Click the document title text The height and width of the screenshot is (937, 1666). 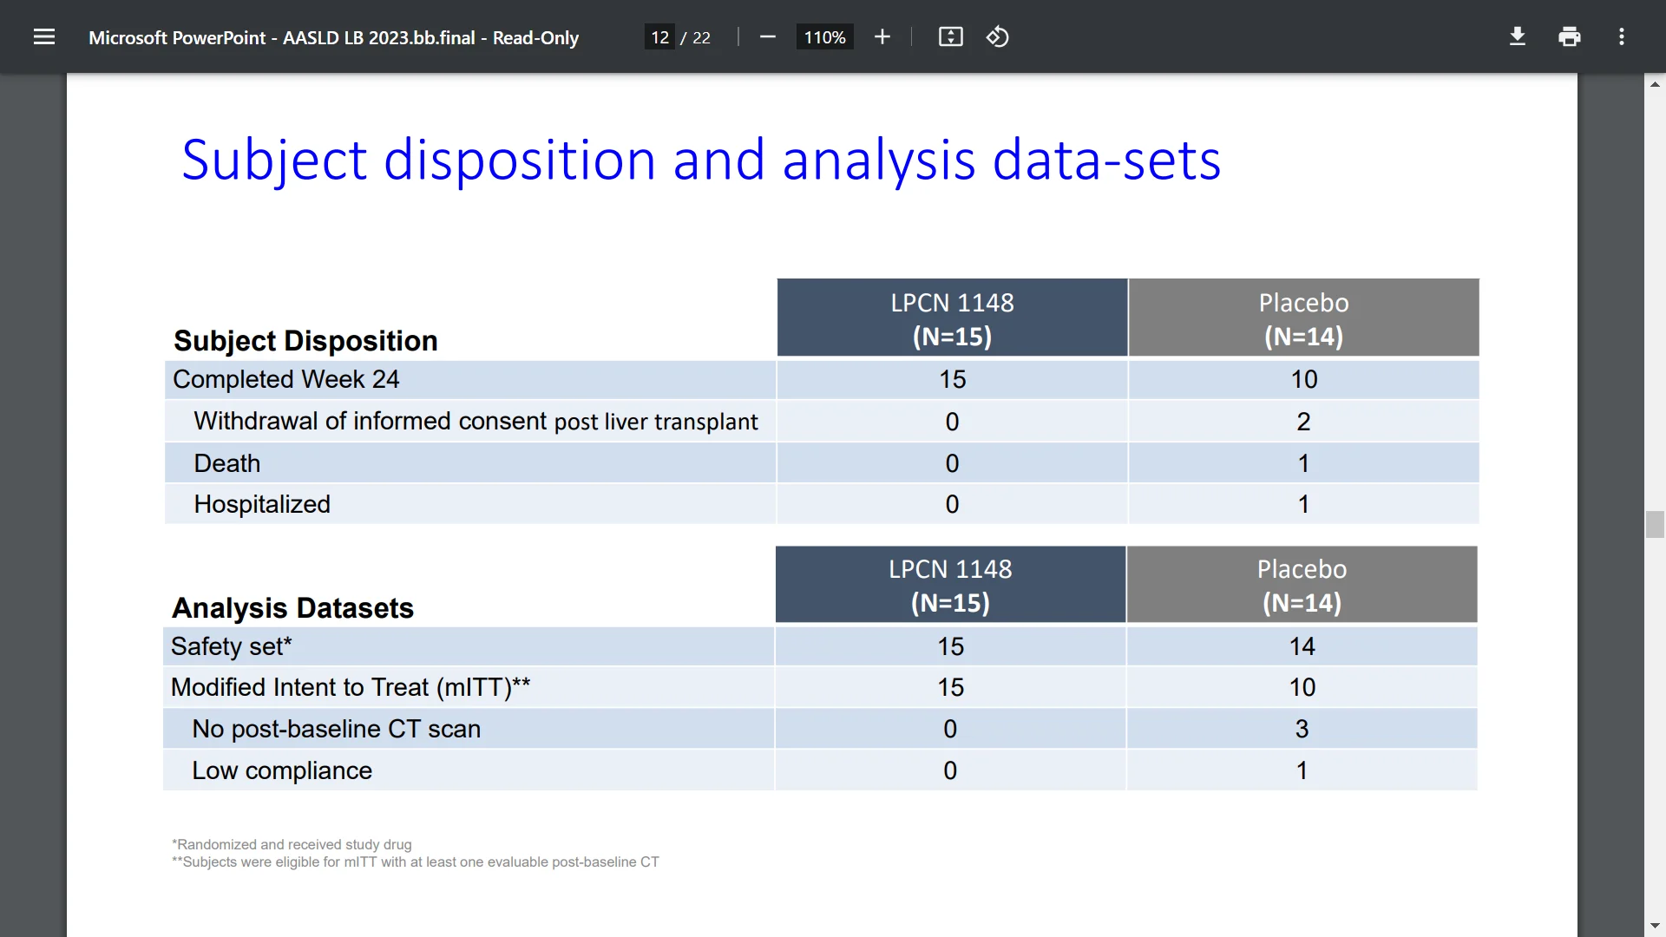pos(333,37)
